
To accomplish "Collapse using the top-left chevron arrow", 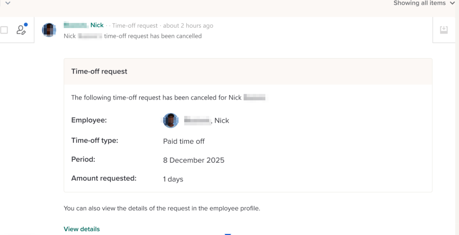I will point(8,3).
